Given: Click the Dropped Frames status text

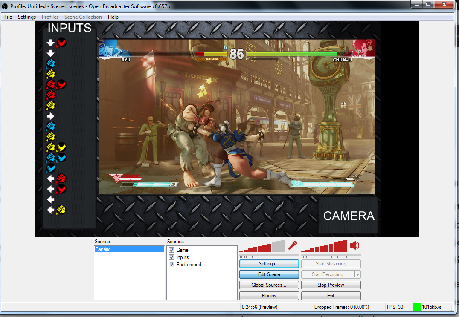Looking at the screenshot, I should 342,307.
